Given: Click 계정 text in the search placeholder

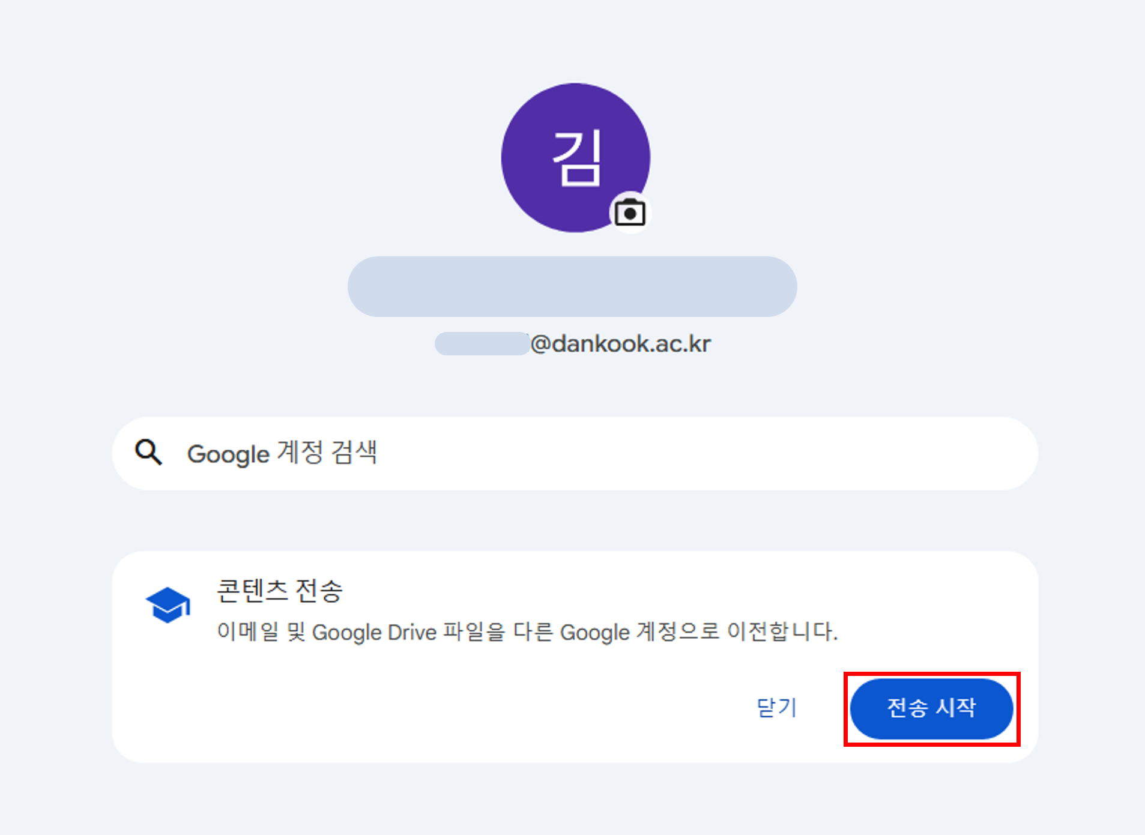Looking at the screenshot, I should click(300, 453).
